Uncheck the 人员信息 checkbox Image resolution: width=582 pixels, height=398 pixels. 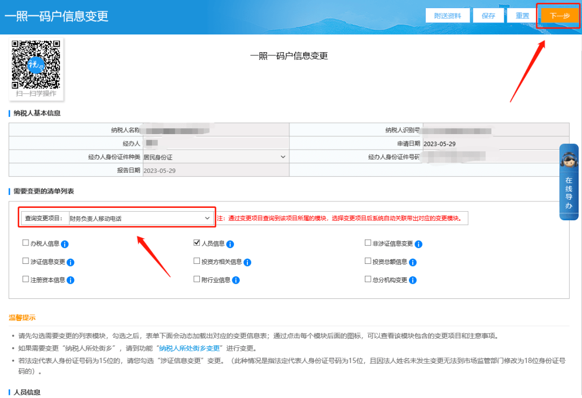coord(197,243)
